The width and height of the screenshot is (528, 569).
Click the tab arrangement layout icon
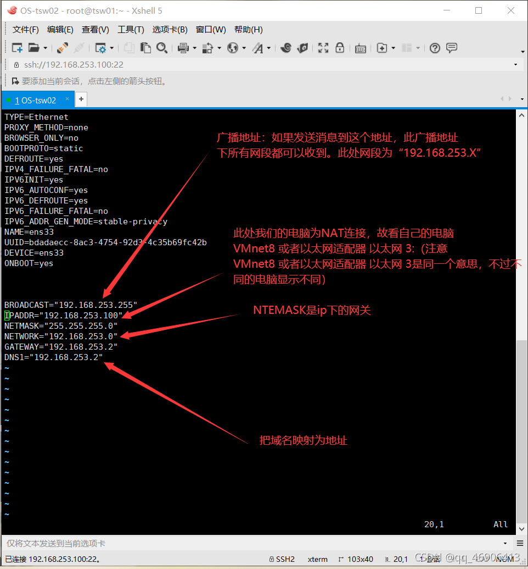coord(407,48)
